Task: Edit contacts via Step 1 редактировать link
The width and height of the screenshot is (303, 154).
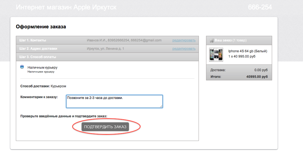Action: point(184,40)
